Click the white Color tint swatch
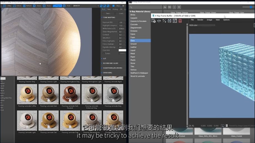The width and height of the screenshot is (255, 143). 122,50
